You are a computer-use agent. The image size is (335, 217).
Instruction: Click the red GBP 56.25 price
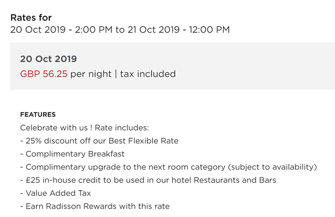click(44, 74)
